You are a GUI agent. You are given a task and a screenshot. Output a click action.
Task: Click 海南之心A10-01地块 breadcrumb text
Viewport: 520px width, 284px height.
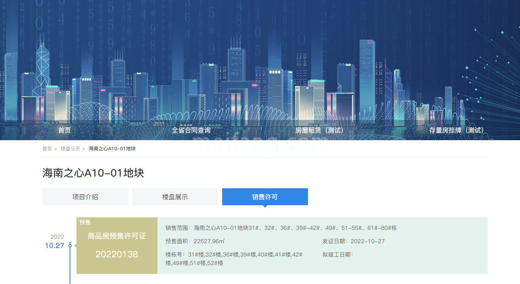pyautogui.click(x=112, y=149)
